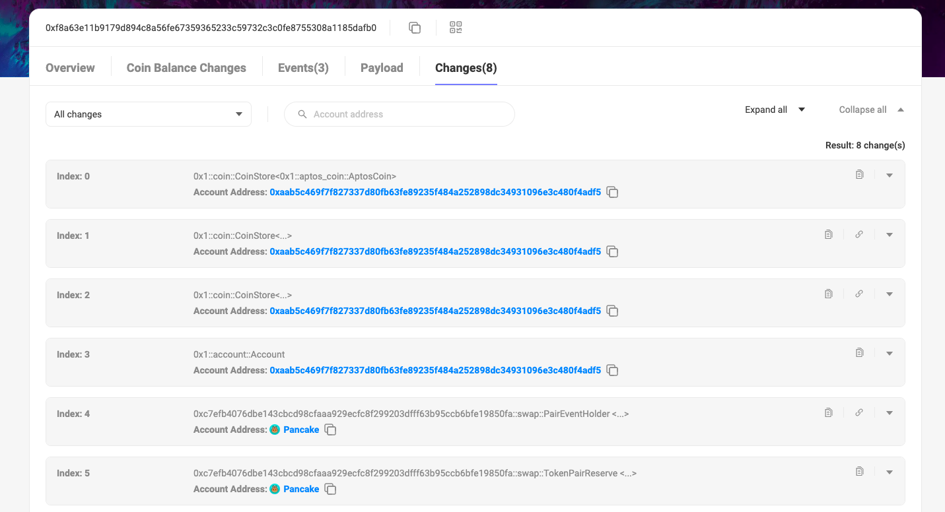Open the Events(3) tab
Screen dimensions: 945x512
tap(303, 68)
